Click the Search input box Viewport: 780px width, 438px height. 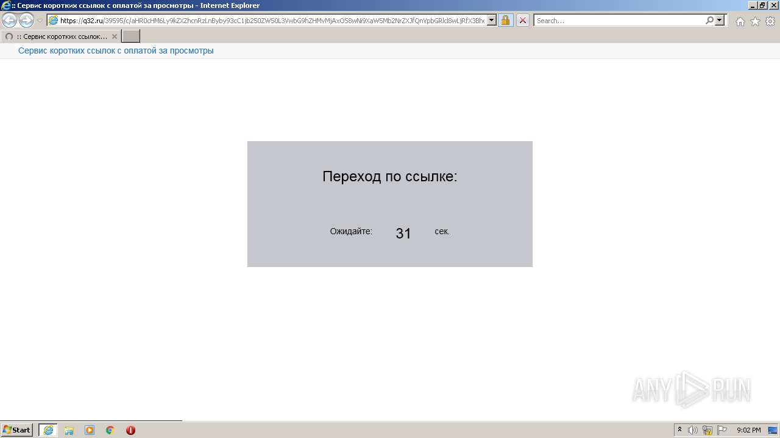point(619,21)
